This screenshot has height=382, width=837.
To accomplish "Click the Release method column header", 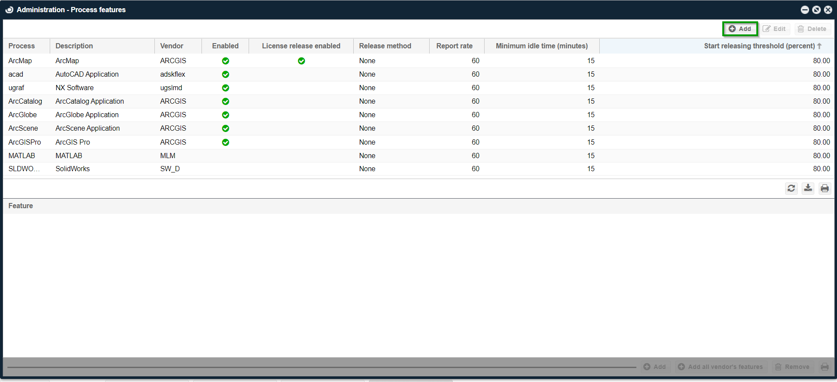I will [x=385, y=46].
